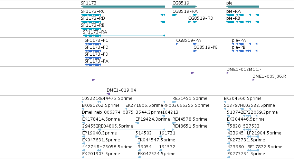
Task: Select the RP003666255.5prime EST label
Action: 186,105
